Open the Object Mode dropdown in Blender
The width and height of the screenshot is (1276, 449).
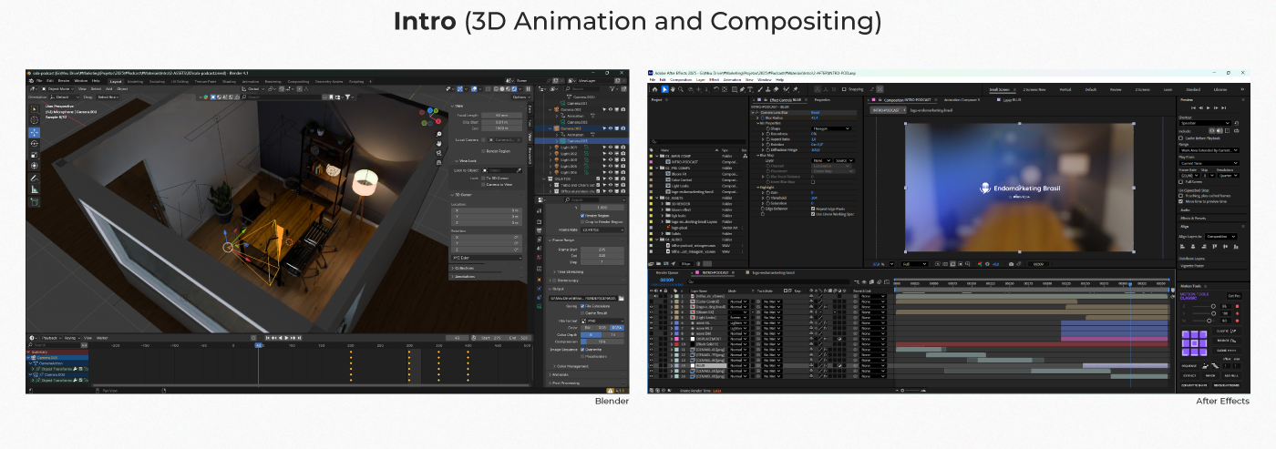pos(57,89)
